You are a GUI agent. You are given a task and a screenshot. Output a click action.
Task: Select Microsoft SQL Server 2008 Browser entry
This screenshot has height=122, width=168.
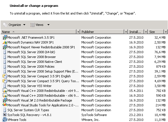tap(32, 57)
